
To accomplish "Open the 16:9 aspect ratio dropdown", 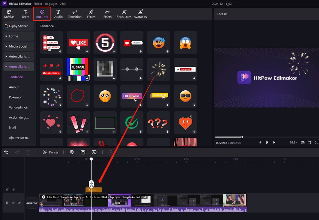I will click(293, 142).
